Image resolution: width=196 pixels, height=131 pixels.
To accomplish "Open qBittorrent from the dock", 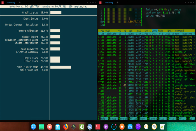I will pos(90,127).
